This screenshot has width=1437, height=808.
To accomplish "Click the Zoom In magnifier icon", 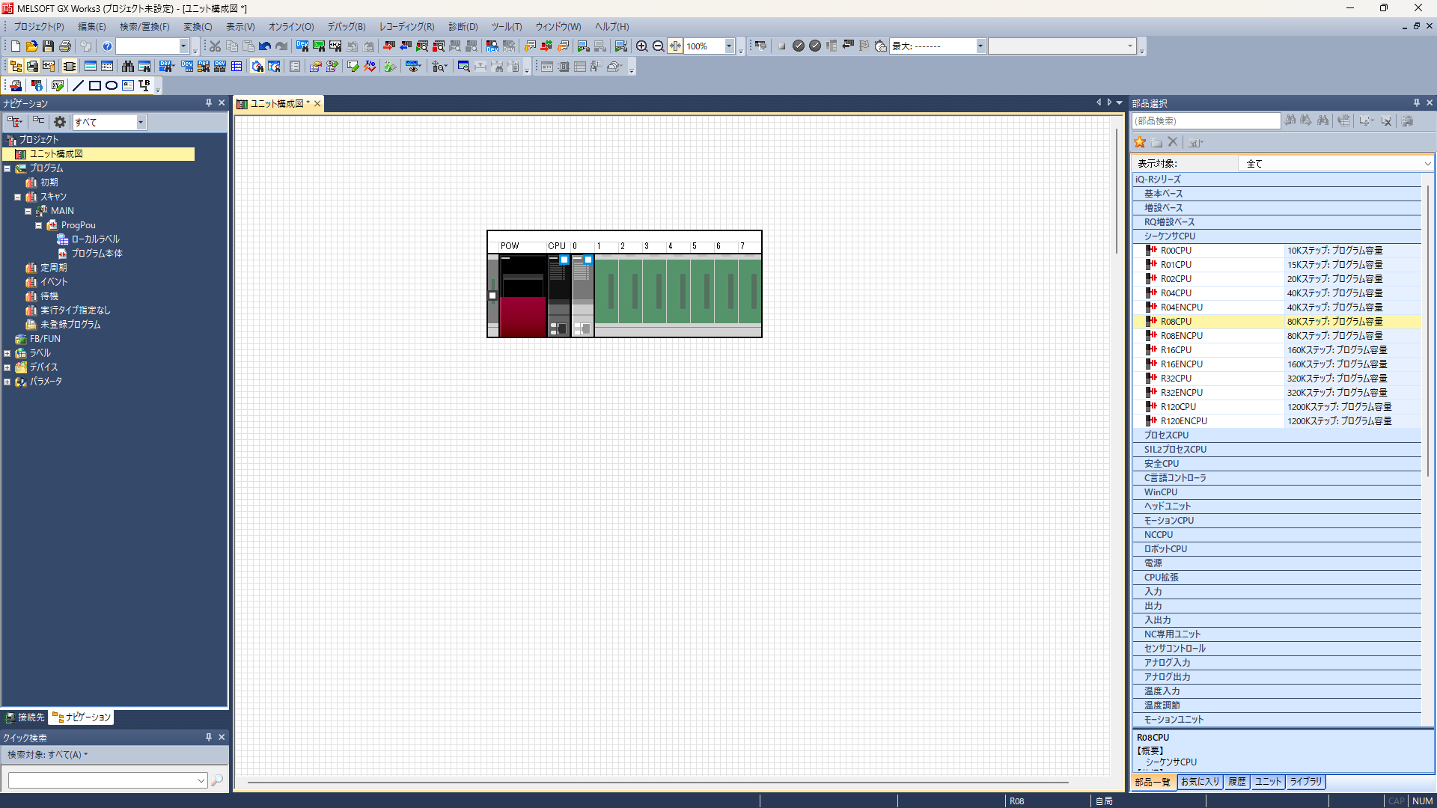I will 641,46.
